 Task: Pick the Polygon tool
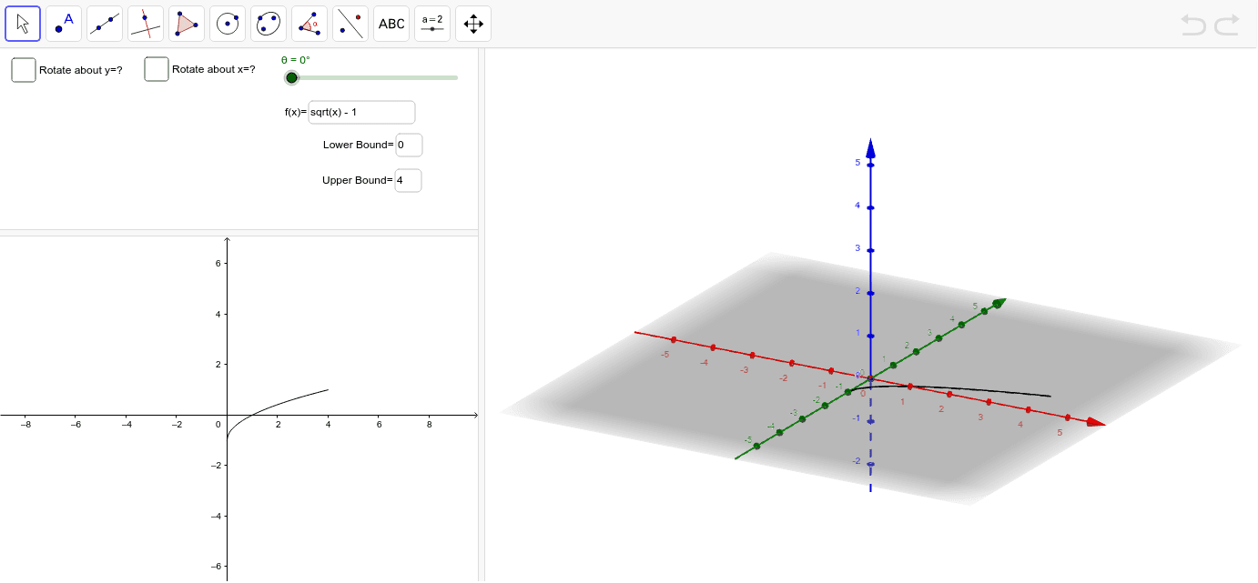coord(187,24)
